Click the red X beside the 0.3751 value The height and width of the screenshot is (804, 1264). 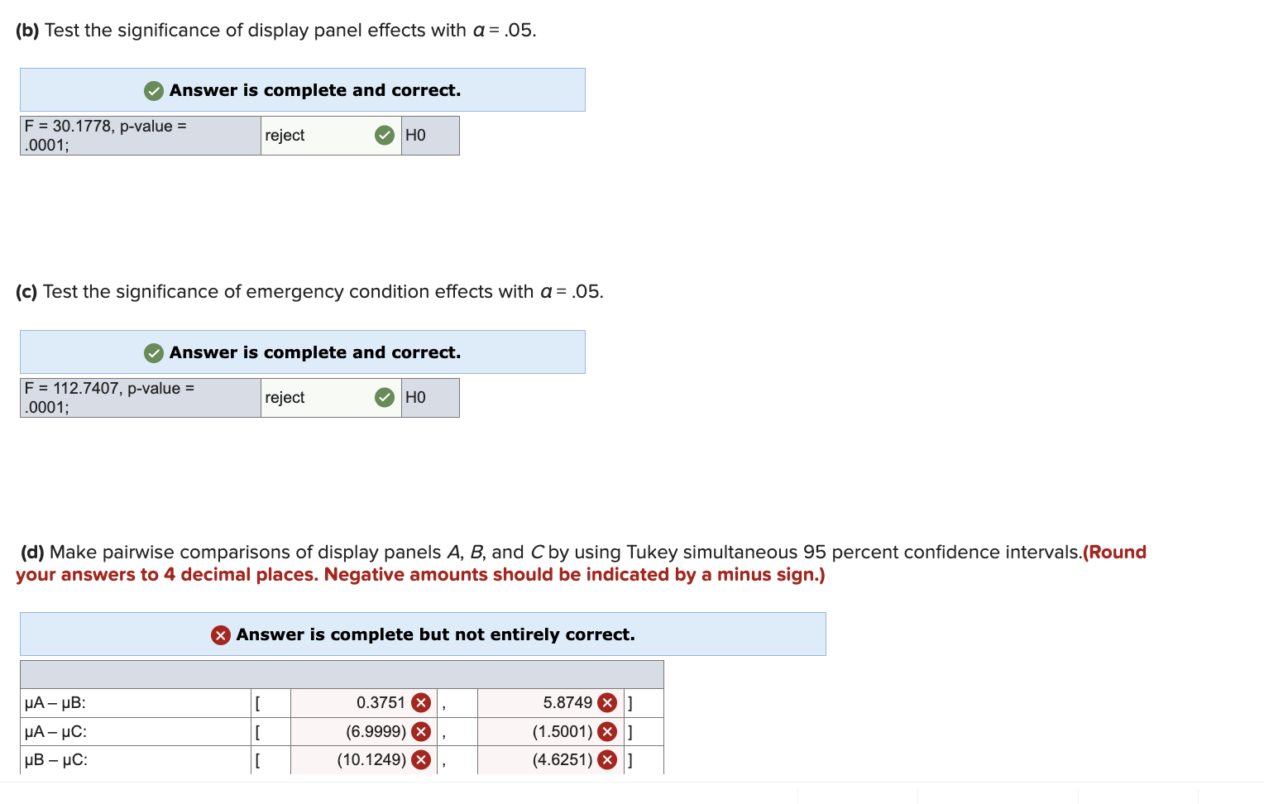coord(420,702)
